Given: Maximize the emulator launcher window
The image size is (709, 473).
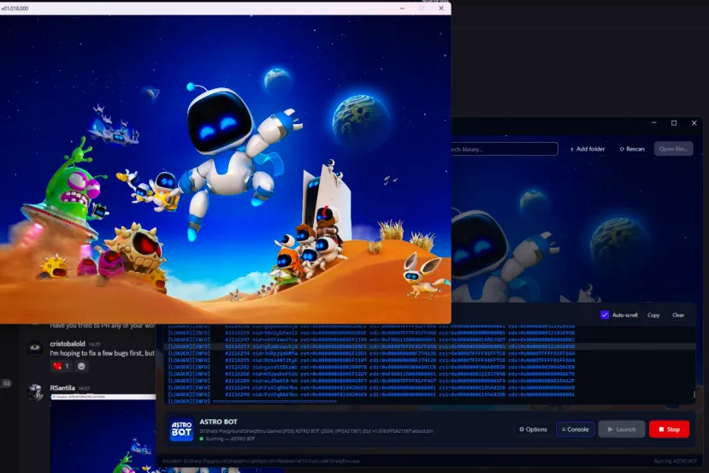Looking at the screenshot, I should 674,122.
